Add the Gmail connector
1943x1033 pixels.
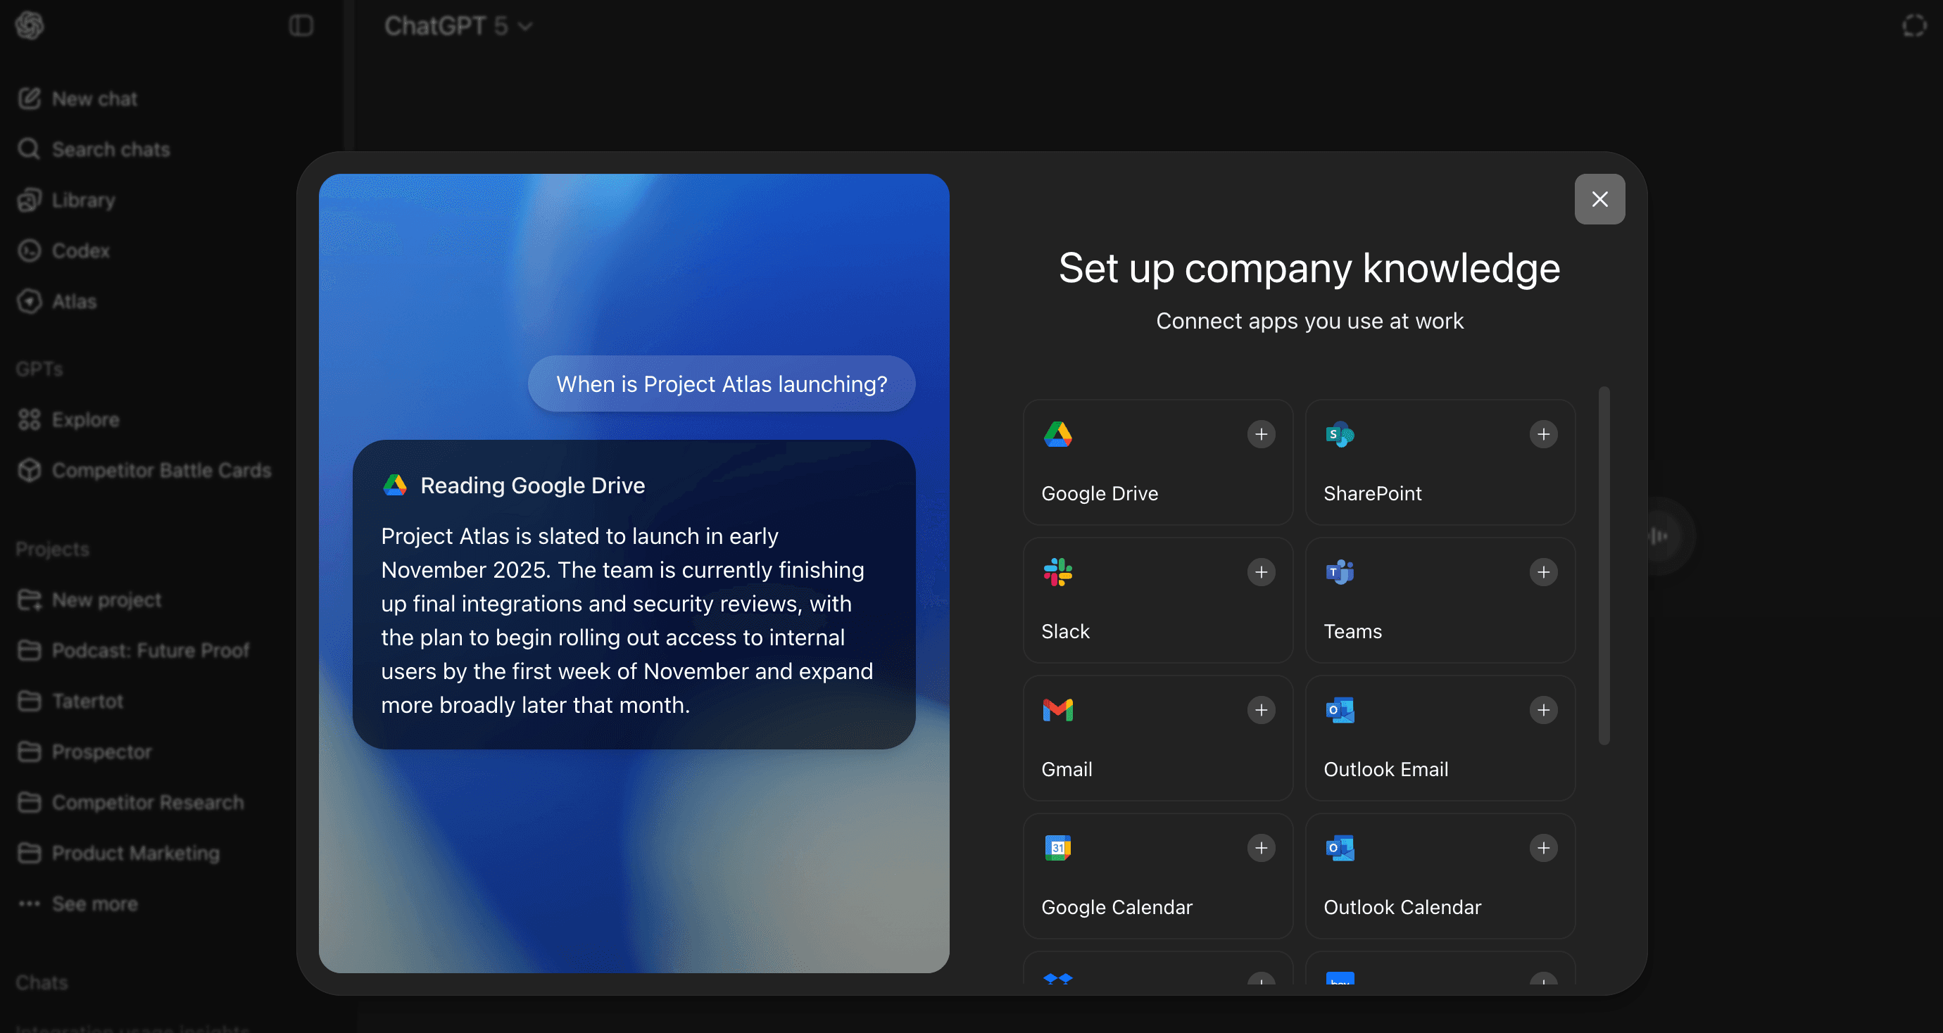pos(1260,710)
